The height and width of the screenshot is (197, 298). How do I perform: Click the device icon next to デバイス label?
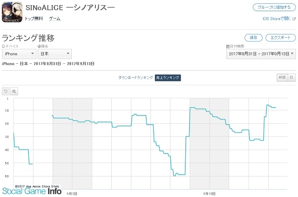3,46
